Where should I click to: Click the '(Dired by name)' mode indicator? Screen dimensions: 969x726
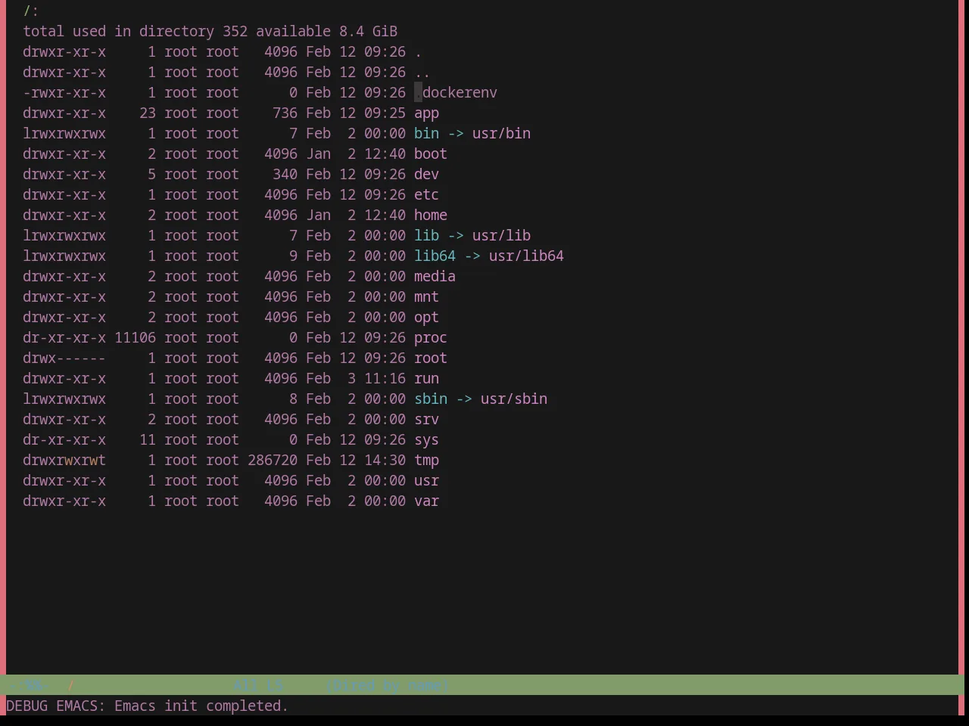[x=388, y=685]
